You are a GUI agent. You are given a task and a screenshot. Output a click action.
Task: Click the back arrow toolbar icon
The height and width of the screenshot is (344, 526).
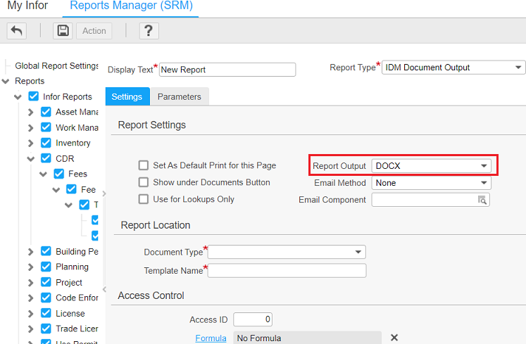(17, 31)
